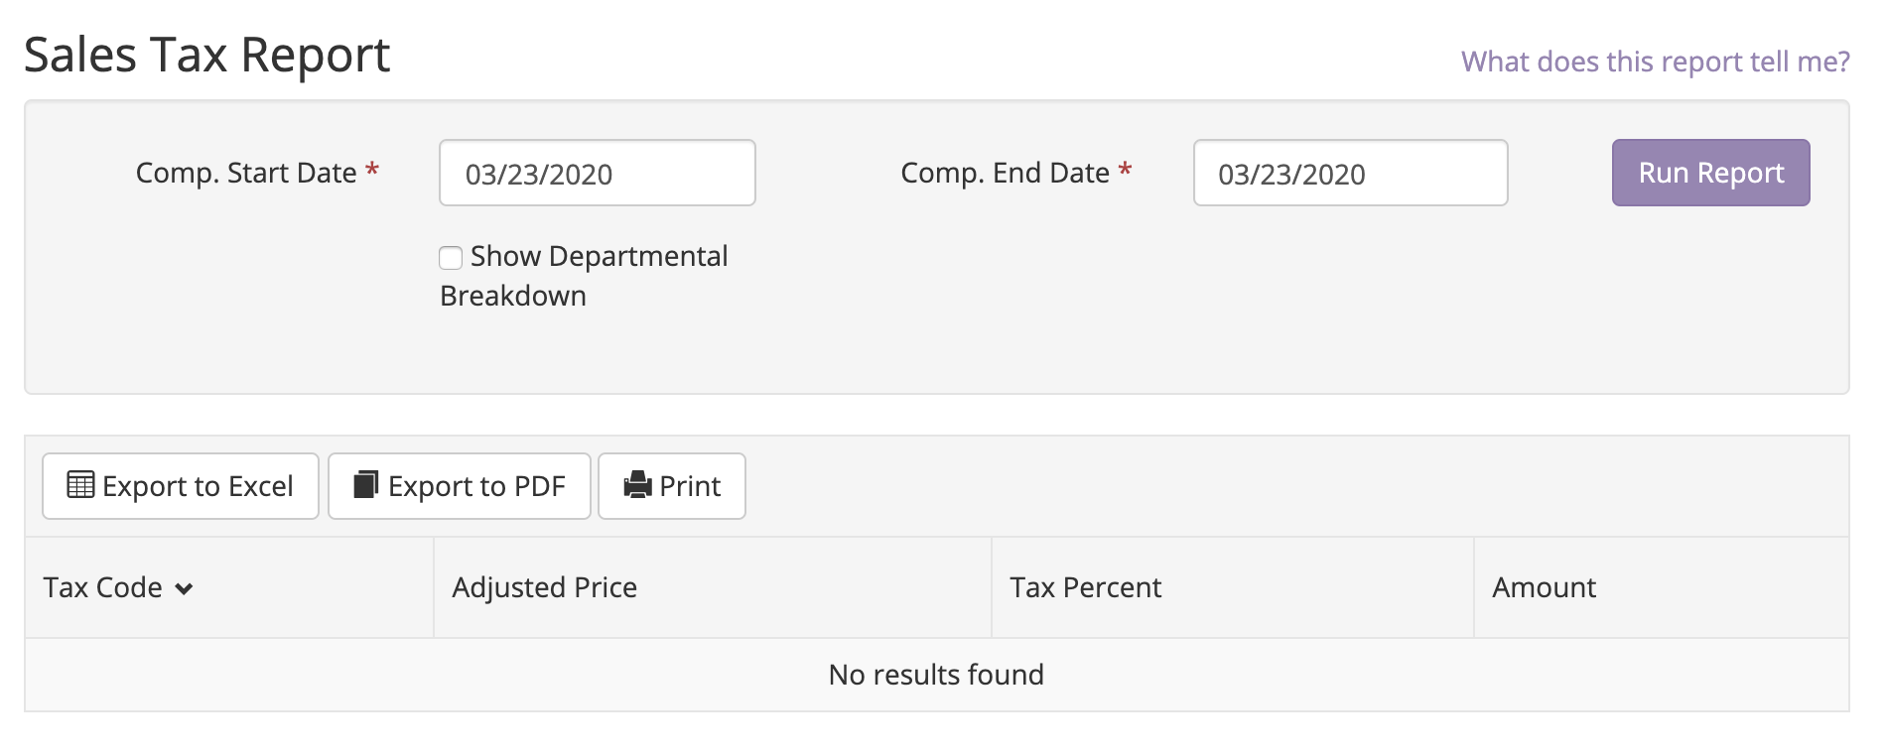
Task: Click the printer icon
Action: (637, 485)
